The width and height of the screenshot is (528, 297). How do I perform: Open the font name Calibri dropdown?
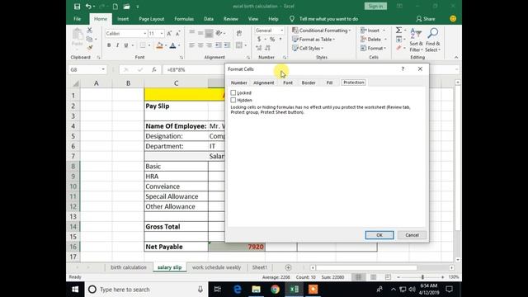point(145,33)
